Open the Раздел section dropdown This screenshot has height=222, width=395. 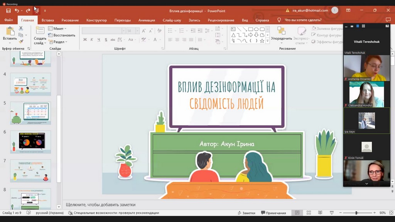click(x=57, y=42)
